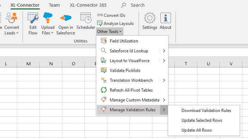
Task: Click into the Search field
Action: point(138,5)
